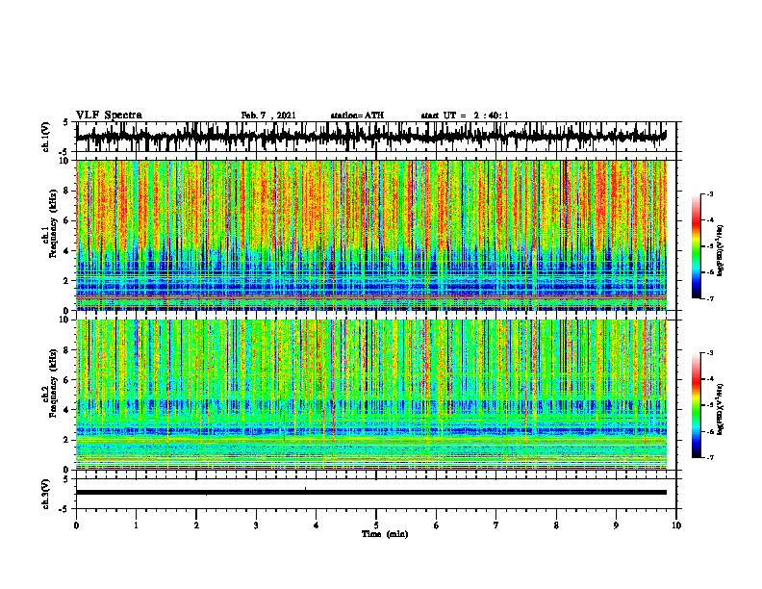
Task: Select the "start UT = 2:40:1" text
Action: click(465, 115)
